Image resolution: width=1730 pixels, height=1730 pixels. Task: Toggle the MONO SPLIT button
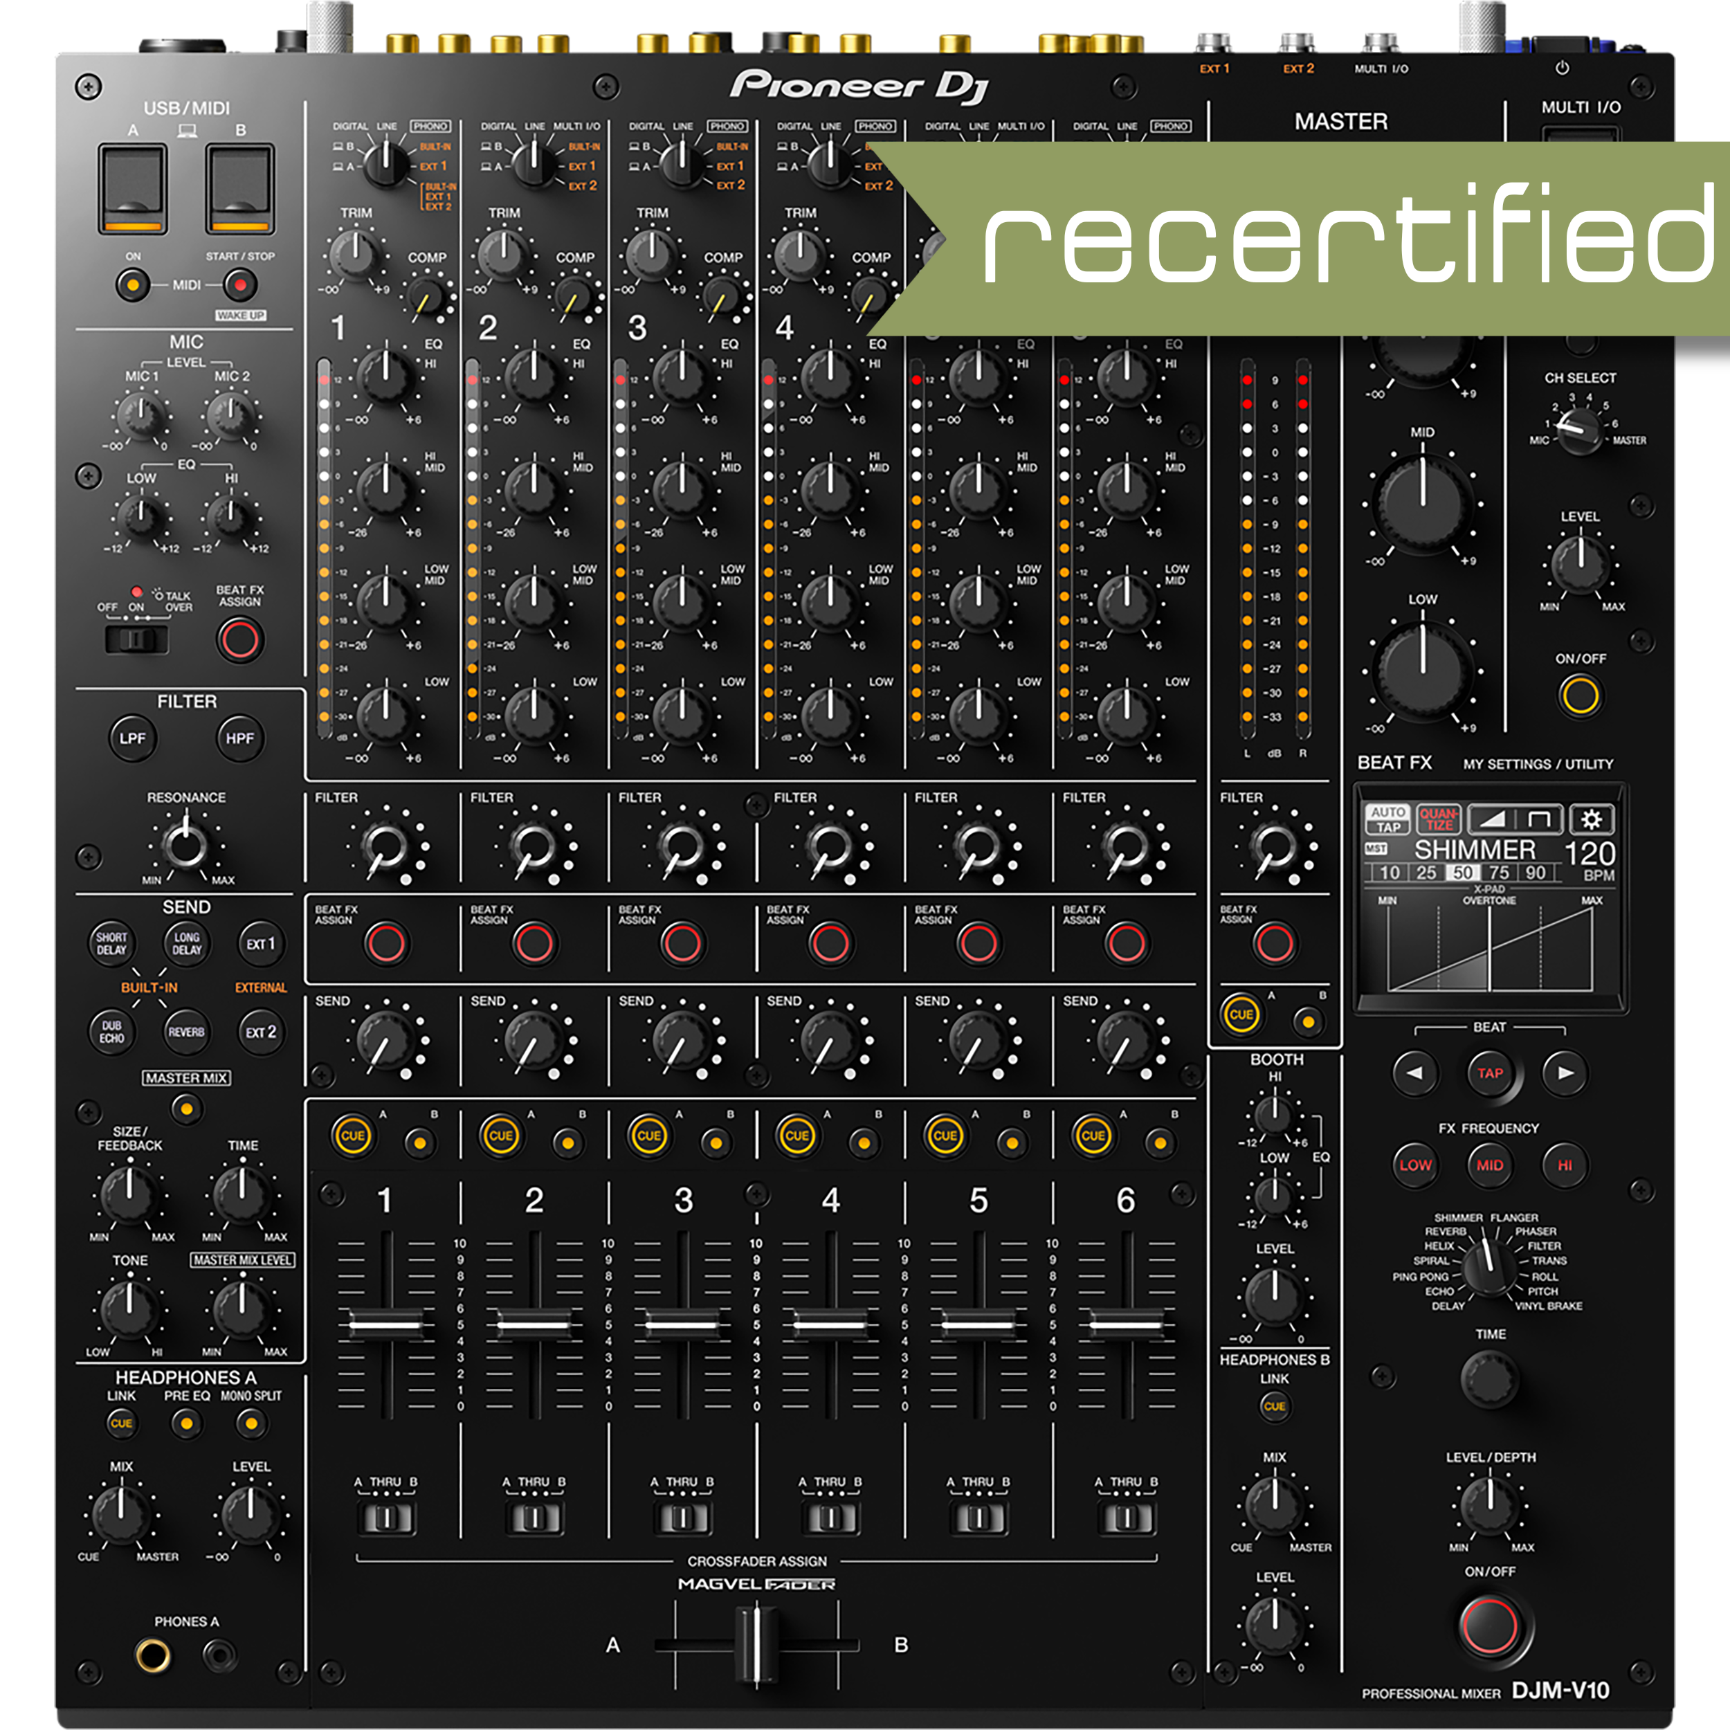point(252,1423)
